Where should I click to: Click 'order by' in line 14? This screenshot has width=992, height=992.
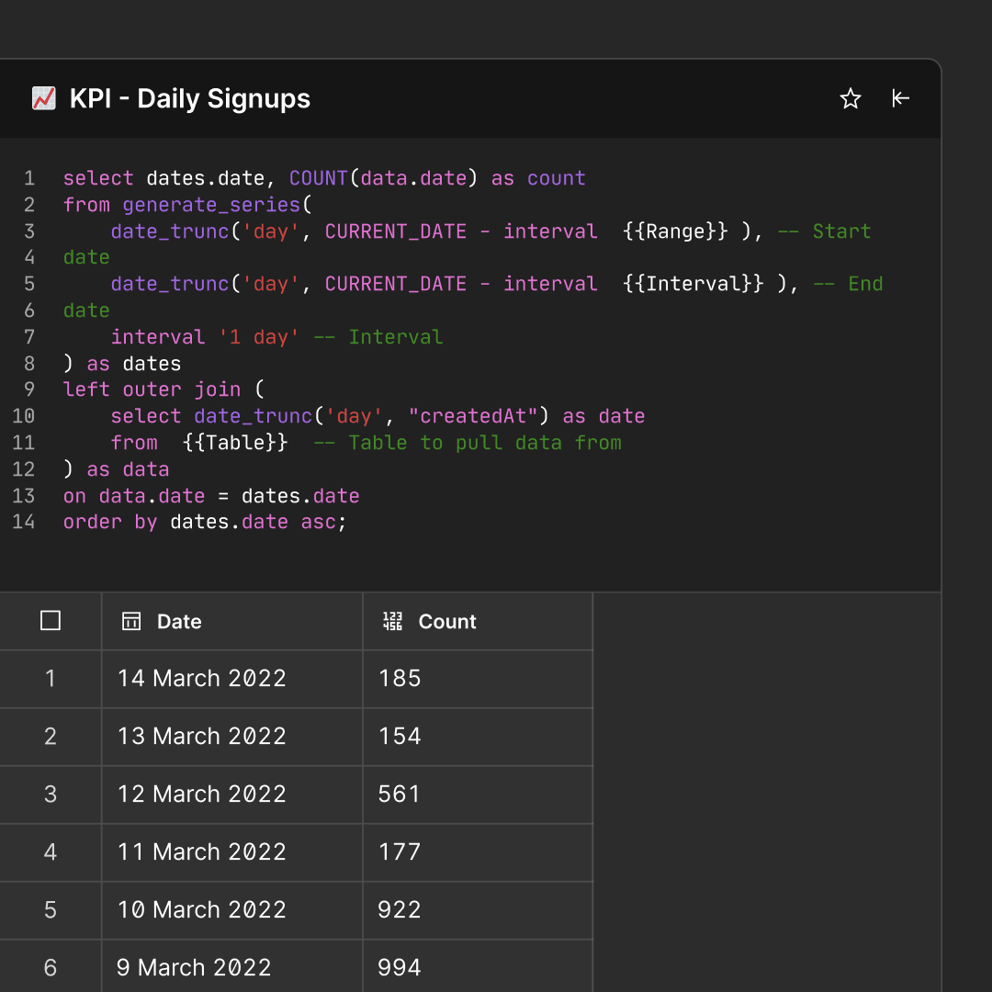(110, 522)
